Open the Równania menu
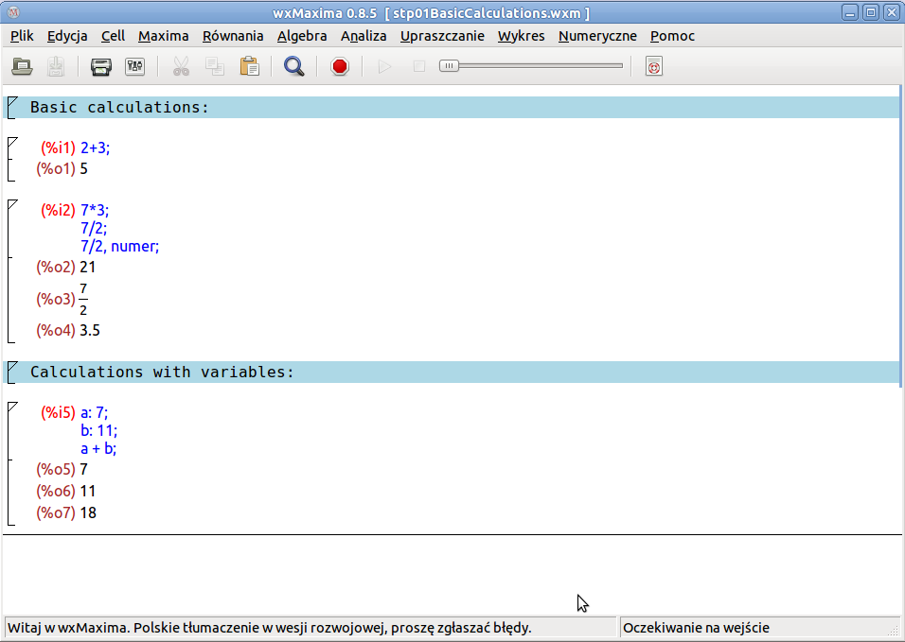This screenshot has width=905, height=642. tap(233, 36)
